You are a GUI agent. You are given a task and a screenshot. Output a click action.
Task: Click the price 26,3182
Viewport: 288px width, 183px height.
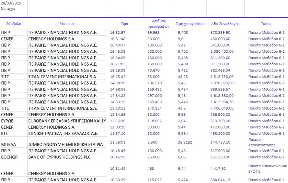click(185, 142)
